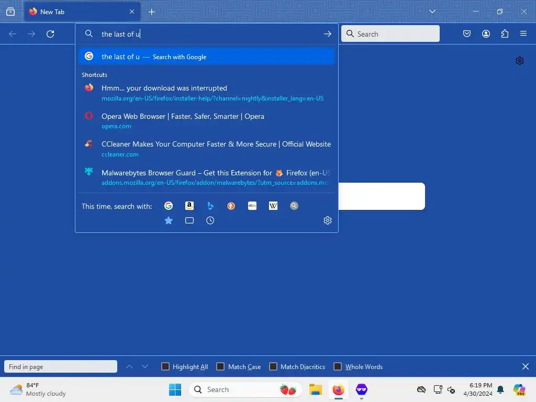Go back one page
Image resolution: width=536 pixels, height=402 pixels.
coord(13,34)
